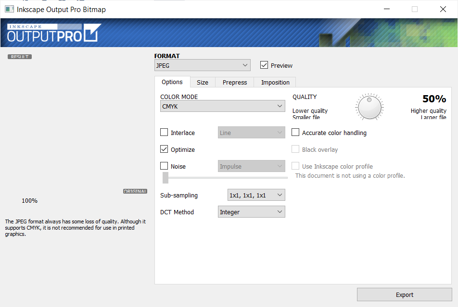Click the 100% zoom value

point(29,201)
